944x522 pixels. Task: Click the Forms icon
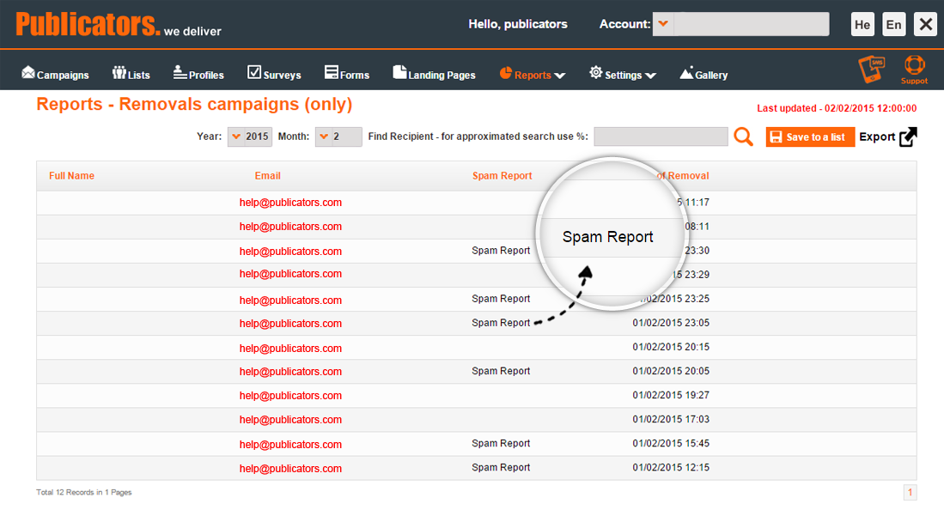coord(331,72)
